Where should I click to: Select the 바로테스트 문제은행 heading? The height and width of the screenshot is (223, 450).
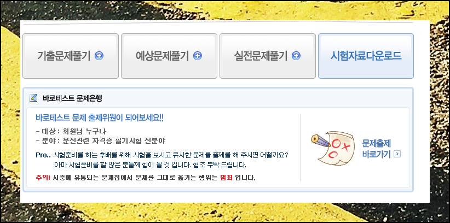72,98
